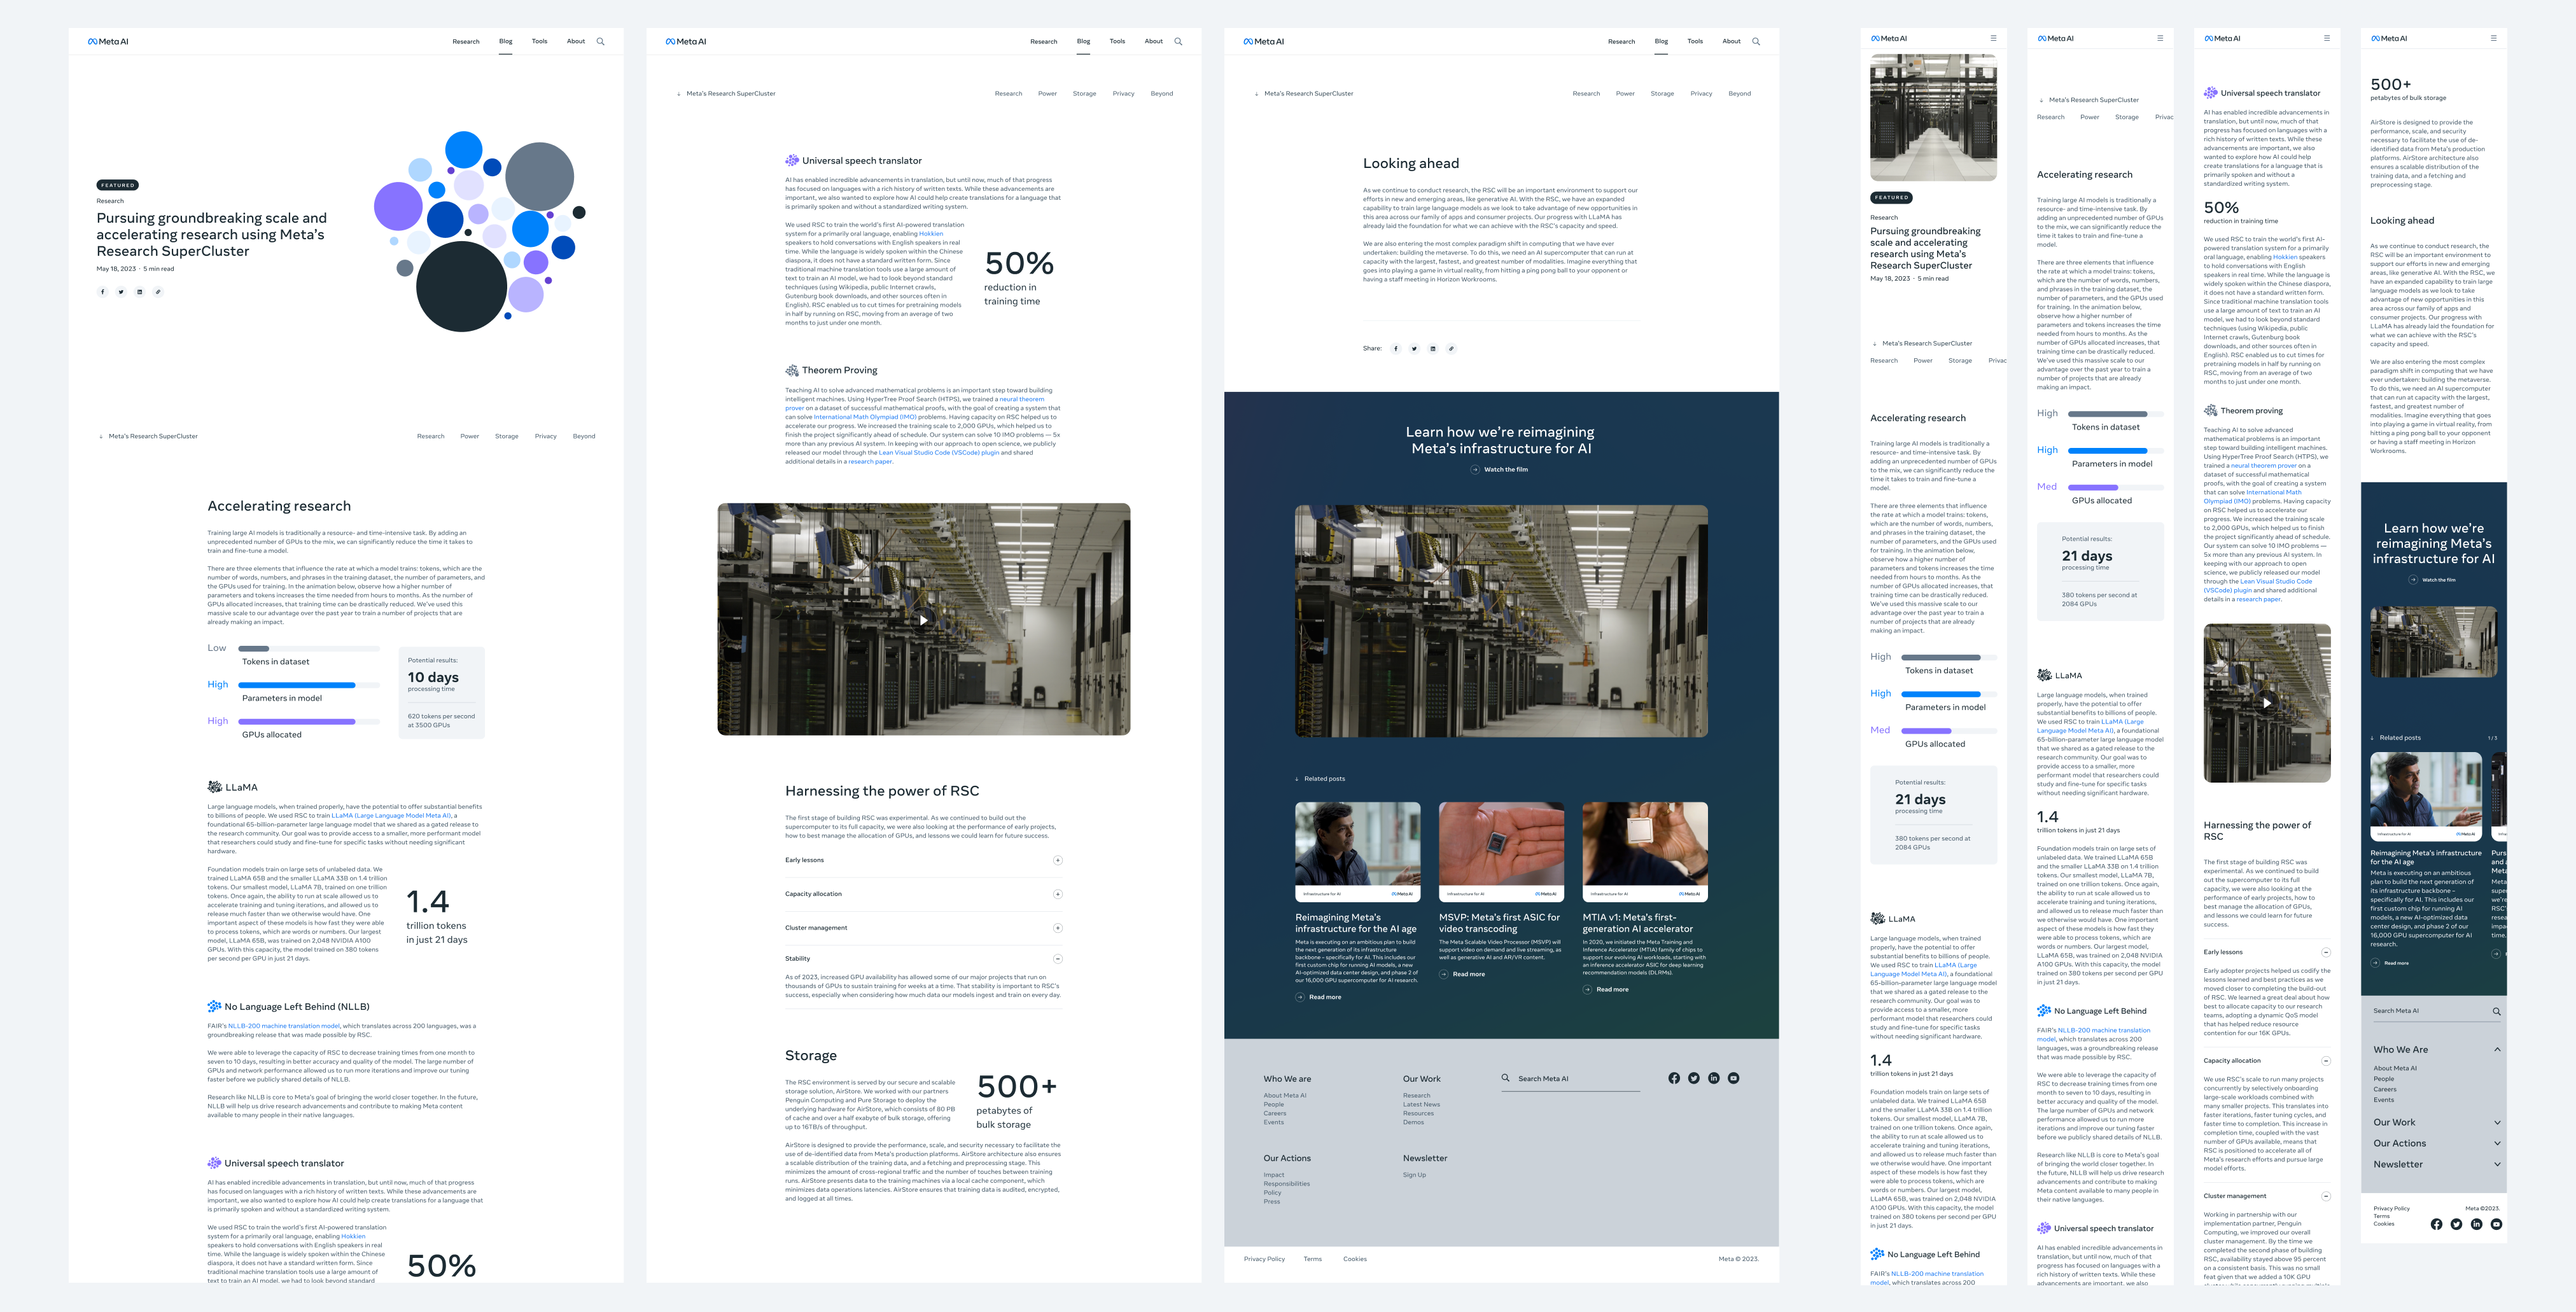Open hamburger menu above the '500+' mobile screen
2576x1312 pixels.
pos(2493,38)
